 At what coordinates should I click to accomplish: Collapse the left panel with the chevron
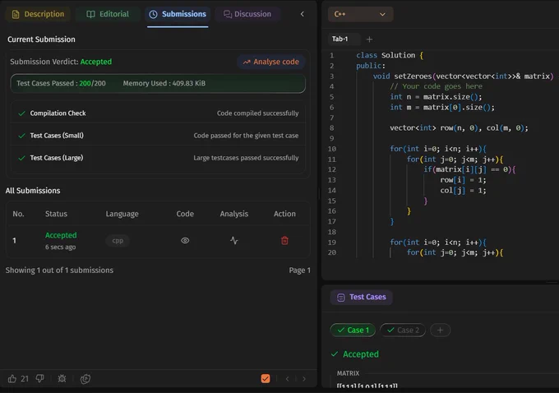coord(303,14)
